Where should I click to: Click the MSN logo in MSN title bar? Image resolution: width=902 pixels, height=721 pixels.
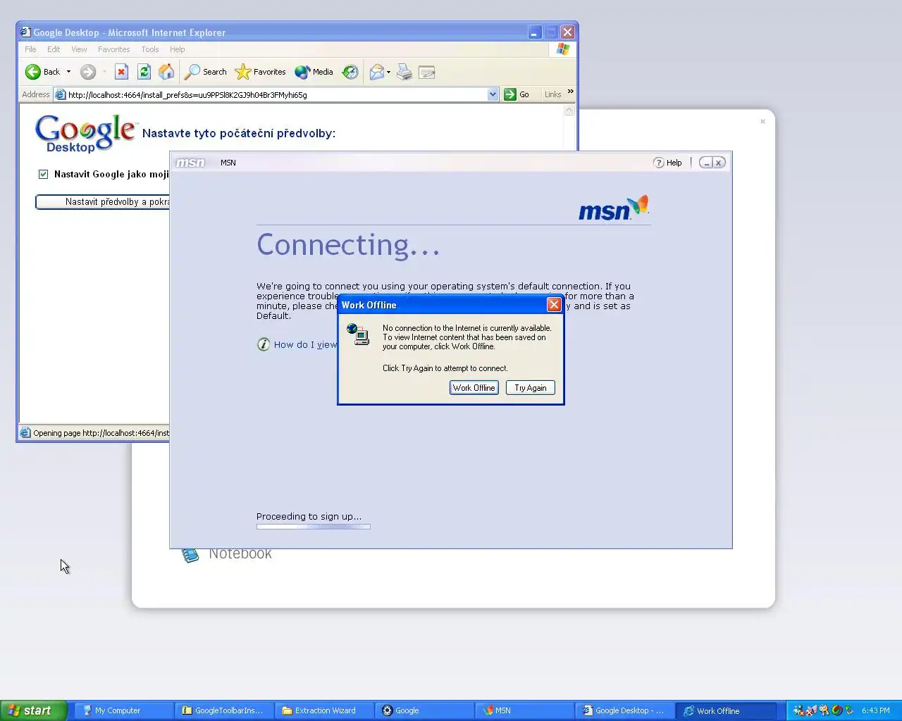(x=190, y=163)
